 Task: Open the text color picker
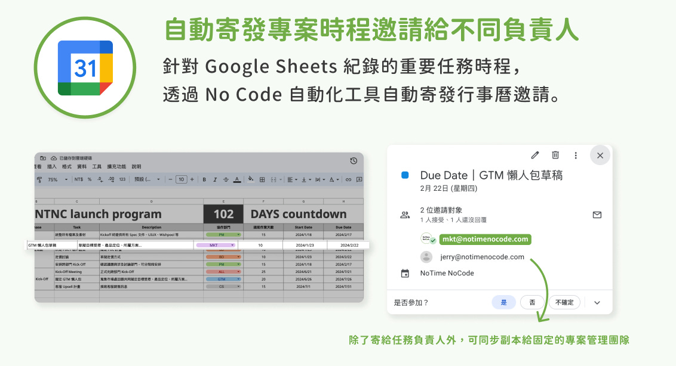(x=237, y=179)
